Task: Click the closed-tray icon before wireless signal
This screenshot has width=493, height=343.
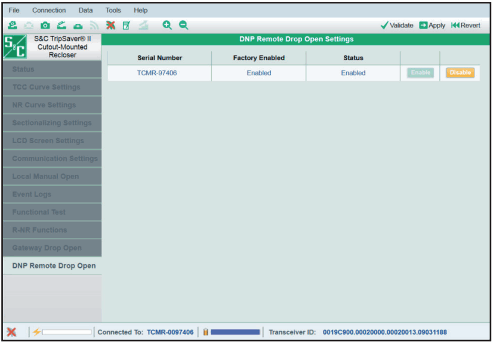Action: tap(78, 26)
